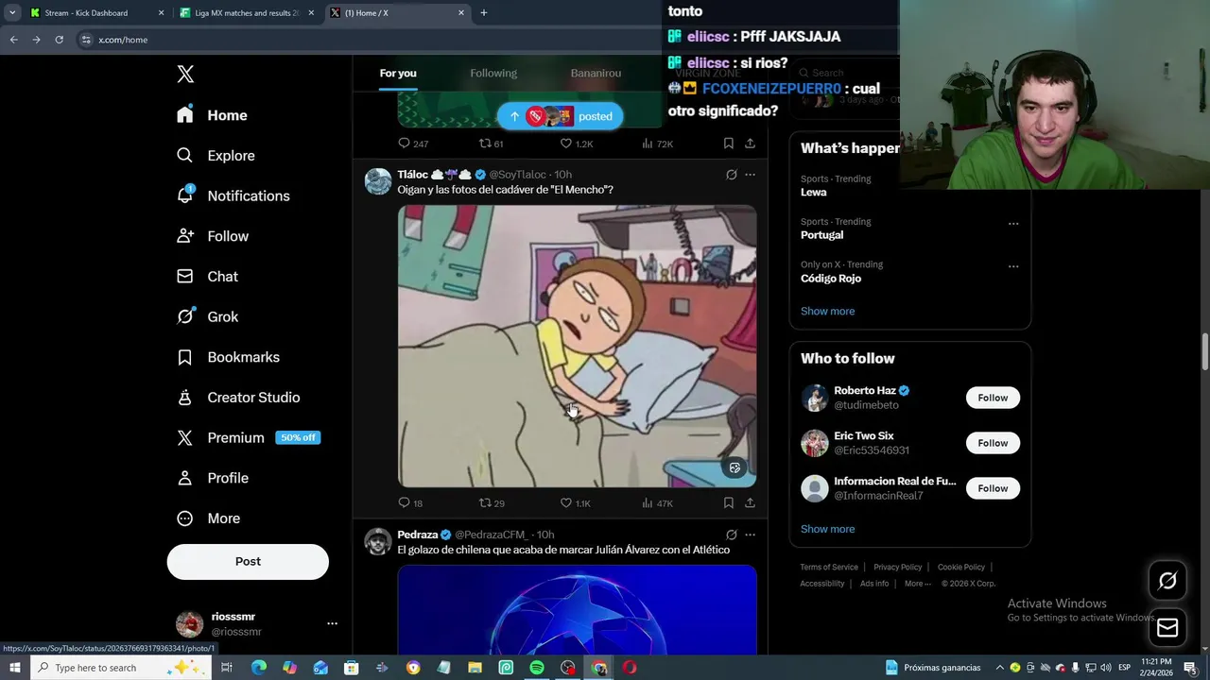This screenshot has height=680, width=1210.
Task: Click the X logo in the sidebar
Action: (185, 75)
